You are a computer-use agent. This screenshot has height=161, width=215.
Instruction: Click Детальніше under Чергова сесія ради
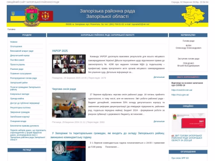coord(159,121)
